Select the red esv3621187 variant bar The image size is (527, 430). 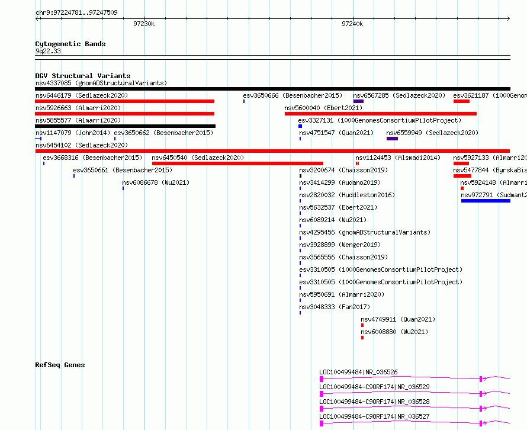coord(461,101)
